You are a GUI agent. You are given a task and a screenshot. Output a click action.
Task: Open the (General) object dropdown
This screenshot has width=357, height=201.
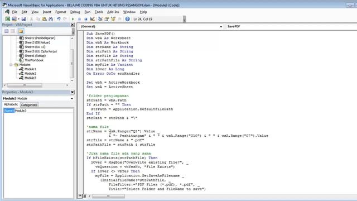click(x=221, y=27)
